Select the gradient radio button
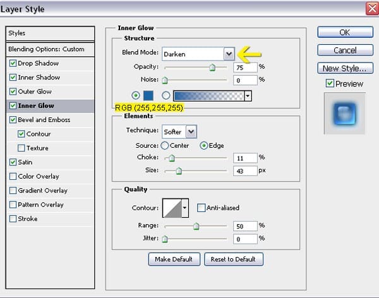 (165, 95)
